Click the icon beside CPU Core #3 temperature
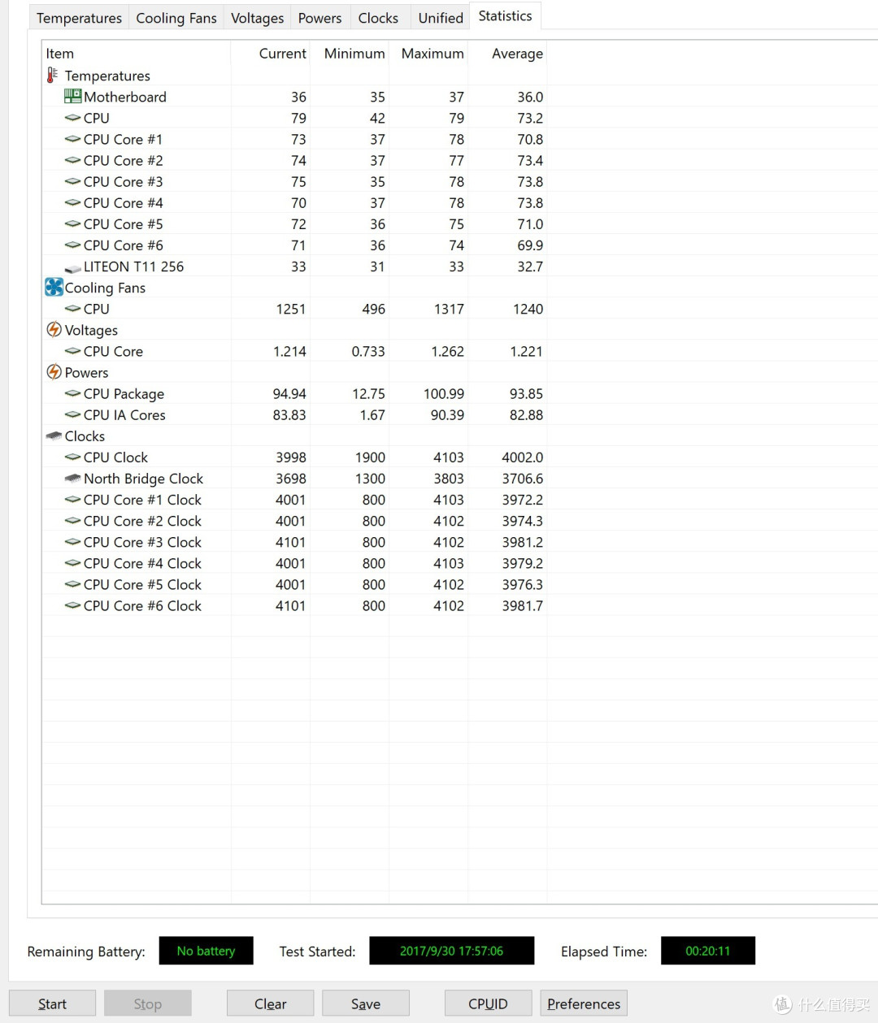The width and height of the screenshot is (878, 1023). 72,181
